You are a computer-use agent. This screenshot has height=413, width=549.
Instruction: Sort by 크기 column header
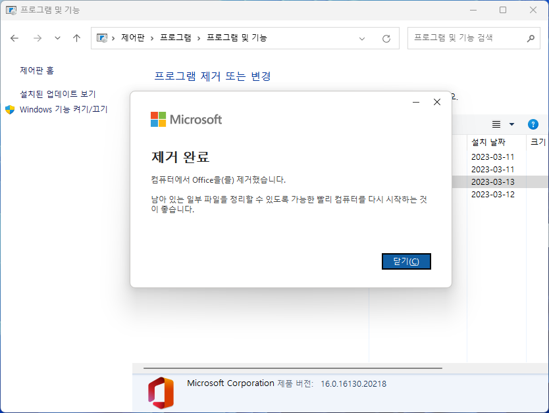(x=538, y=142)
